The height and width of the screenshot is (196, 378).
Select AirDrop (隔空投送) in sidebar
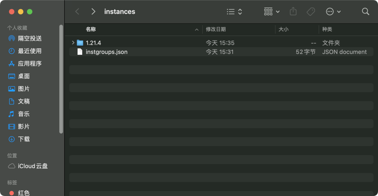(30, 38)
